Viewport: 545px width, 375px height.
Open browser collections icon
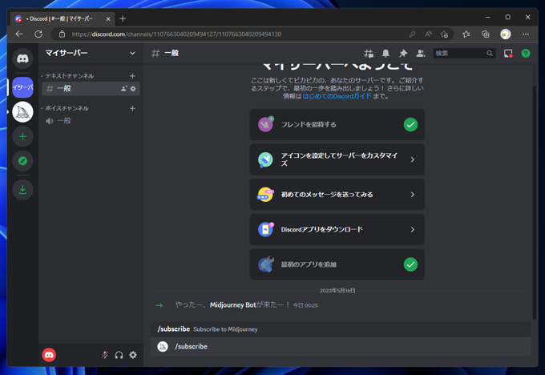(486, 34)
